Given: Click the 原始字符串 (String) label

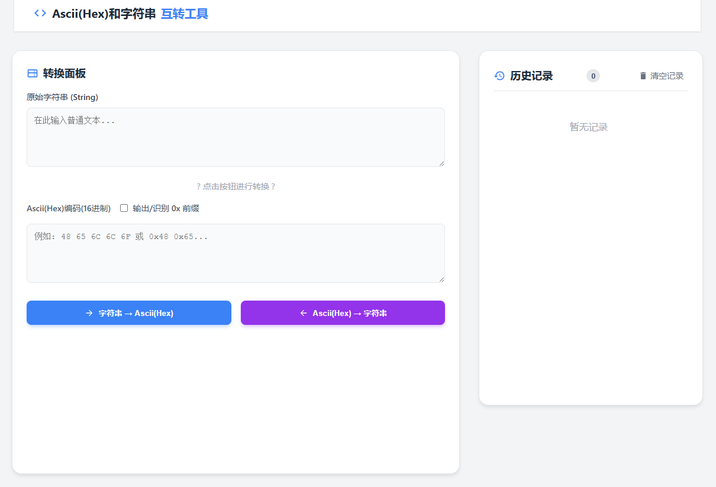Looking at the screenshot, I should tap(63, 97).
